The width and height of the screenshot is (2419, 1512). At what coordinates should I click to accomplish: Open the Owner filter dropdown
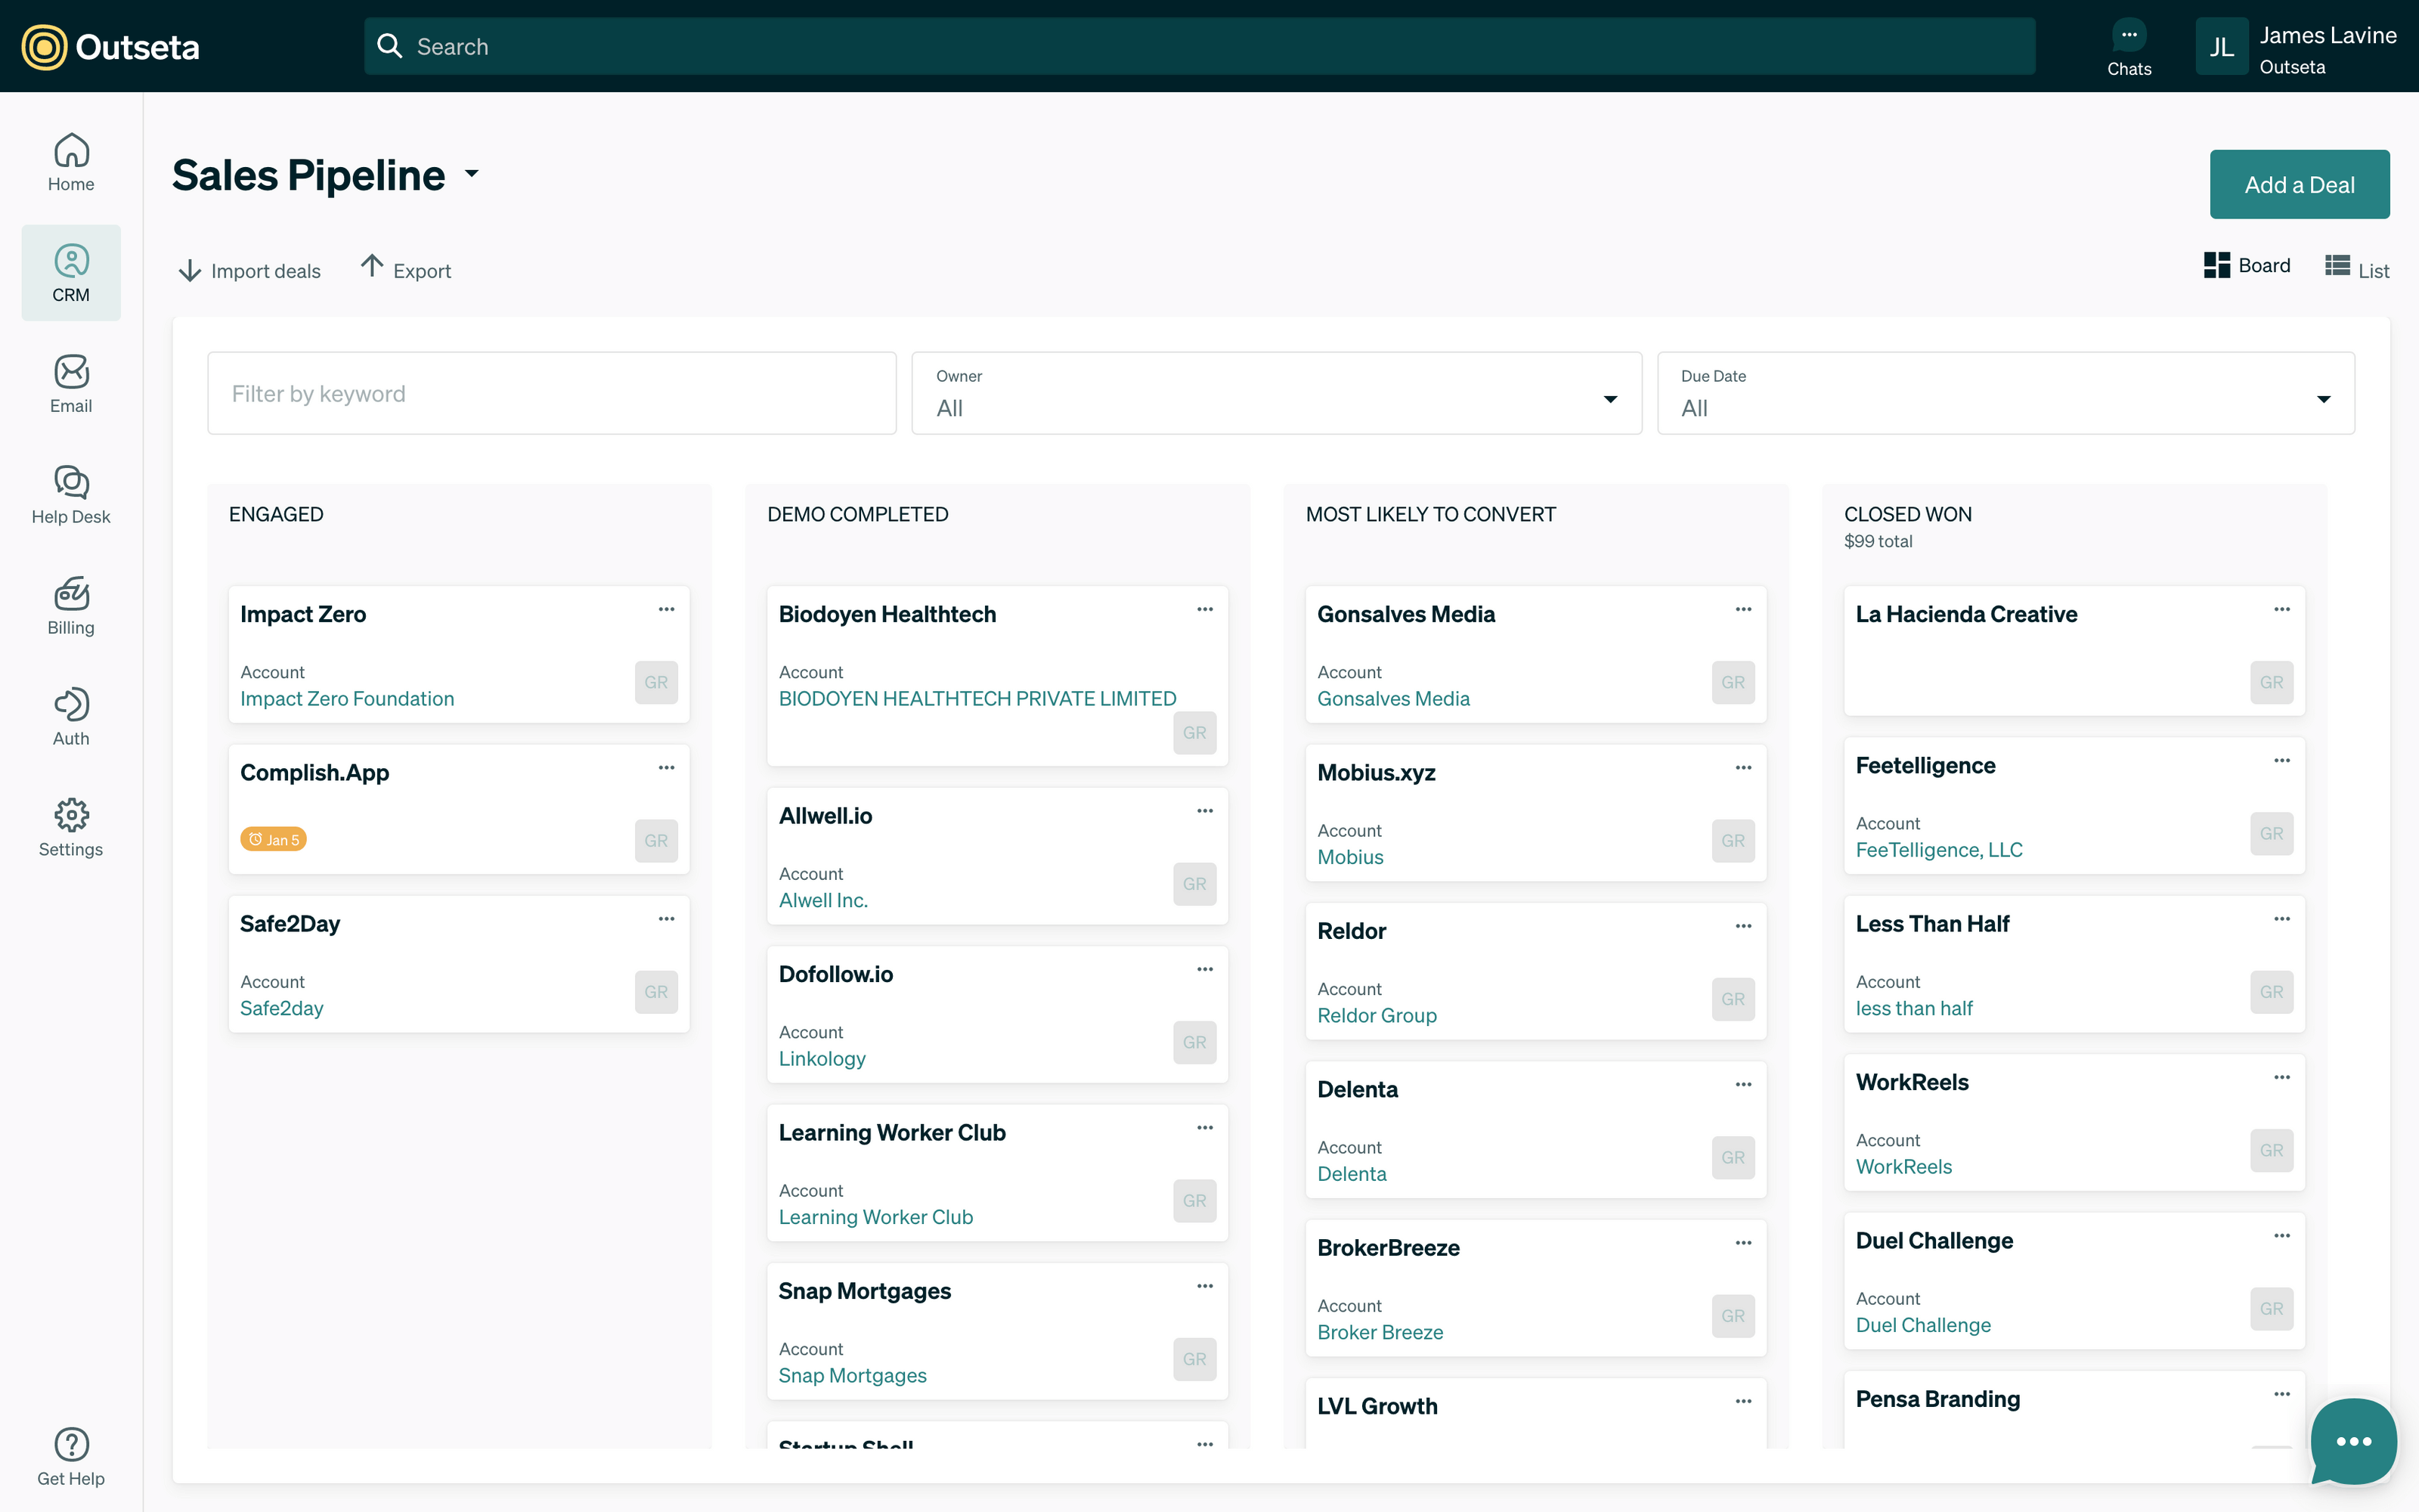pyautogui.click(x=1275, y=394)
